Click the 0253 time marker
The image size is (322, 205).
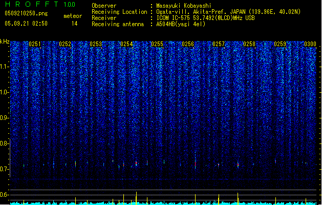[96, 44]
